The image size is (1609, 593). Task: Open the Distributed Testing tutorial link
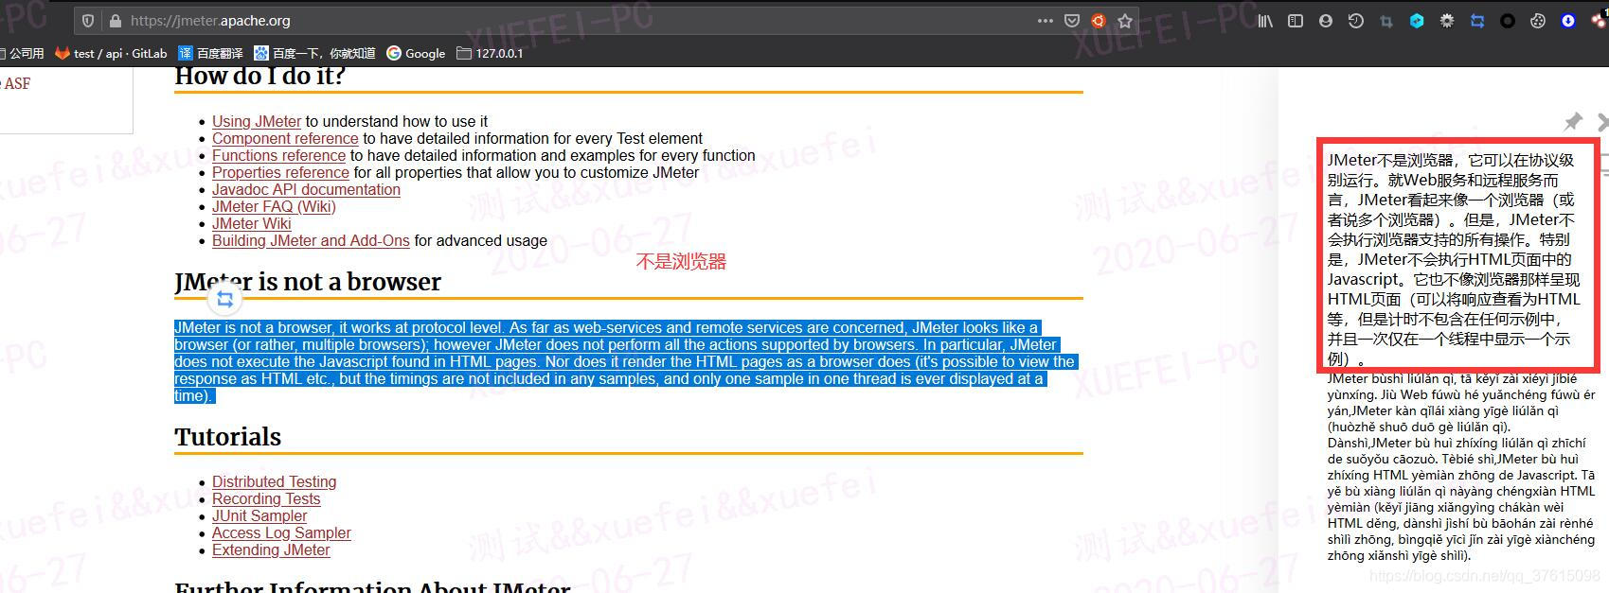tap(274, 481)
